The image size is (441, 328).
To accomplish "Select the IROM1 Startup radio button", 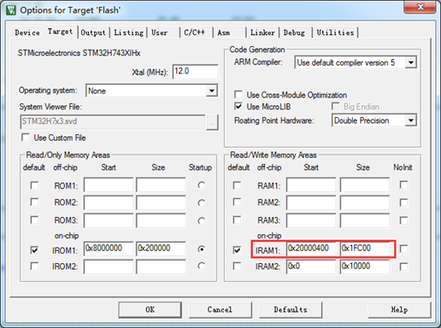I will coord(201,249).
